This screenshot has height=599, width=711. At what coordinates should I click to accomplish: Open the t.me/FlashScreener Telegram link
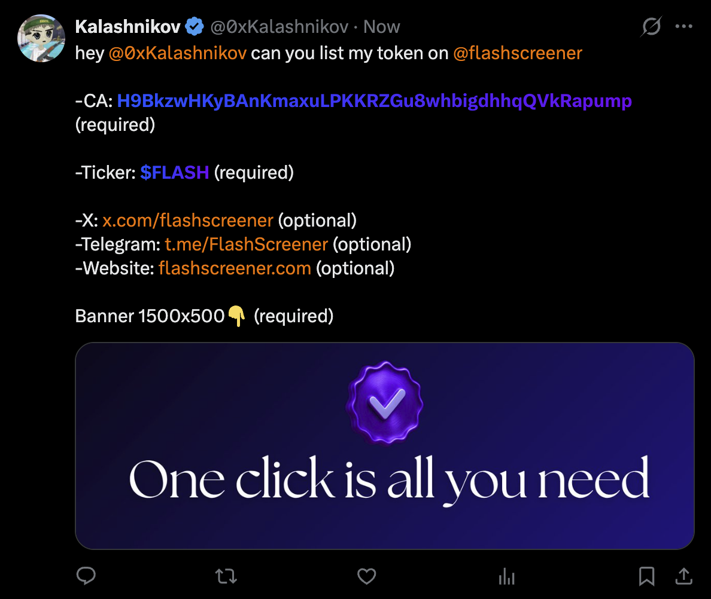coord(246,244)
